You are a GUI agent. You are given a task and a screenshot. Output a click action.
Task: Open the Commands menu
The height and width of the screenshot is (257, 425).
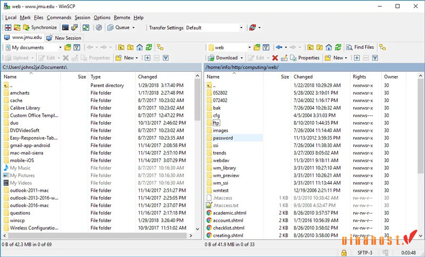click(59, 18)
